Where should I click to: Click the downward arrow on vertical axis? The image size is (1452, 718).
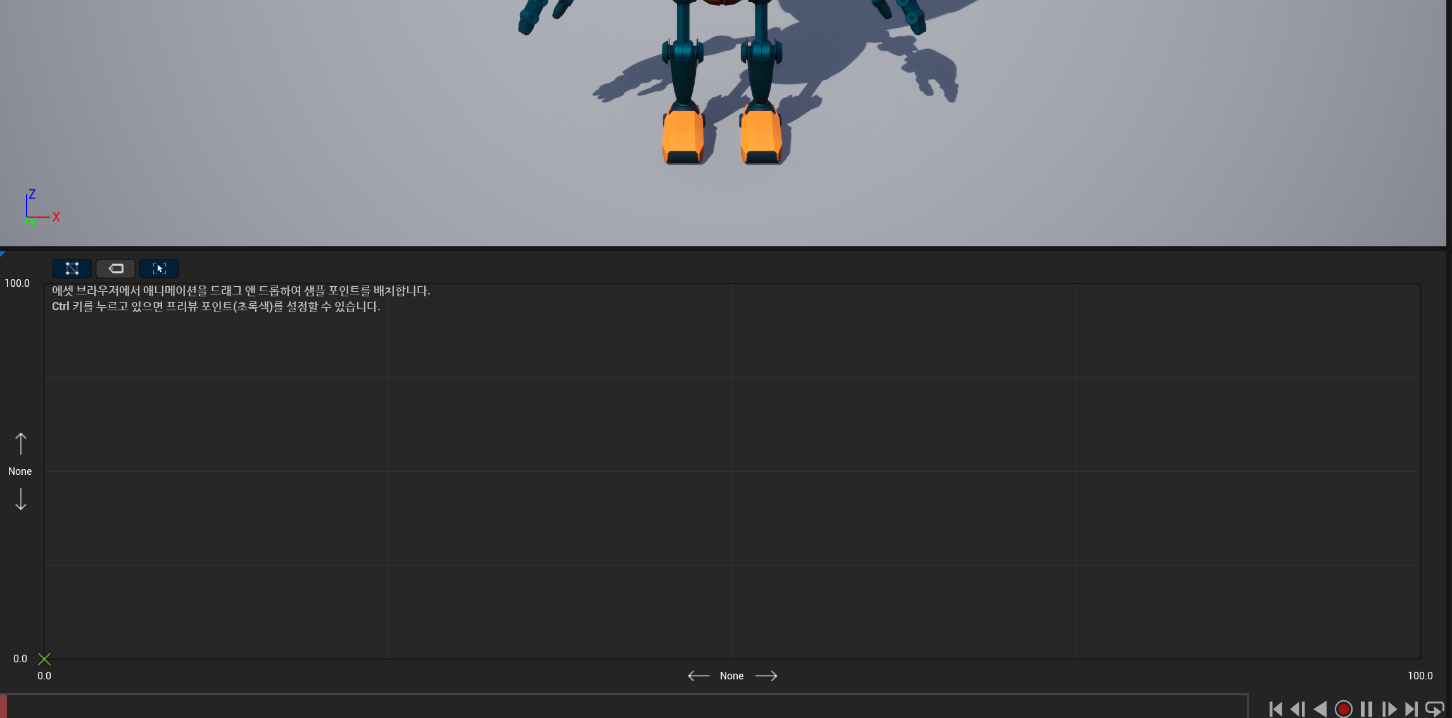pos(21,499)
